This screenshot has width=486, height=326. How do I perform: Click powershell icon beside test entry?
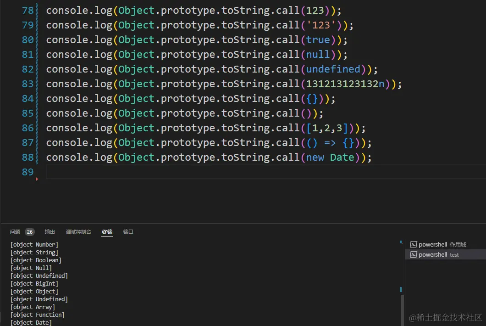413,254
